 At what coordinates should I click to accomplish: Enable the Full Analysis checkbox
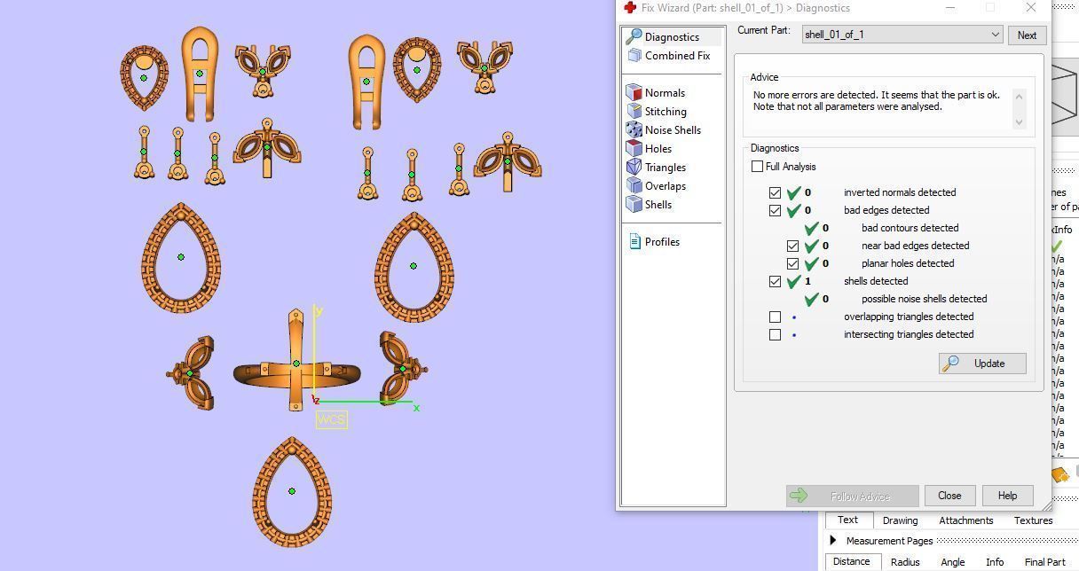point(757,167)
